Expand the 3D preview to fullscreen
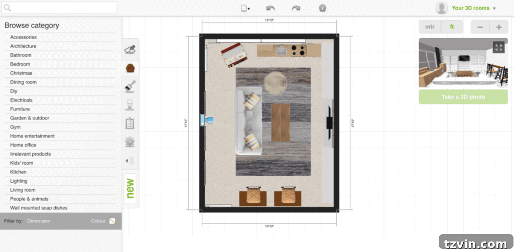This screenshot has height=252, width=514. coord(498,47)
